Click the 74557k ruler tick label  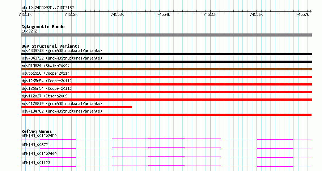click(x=302, y=14)
